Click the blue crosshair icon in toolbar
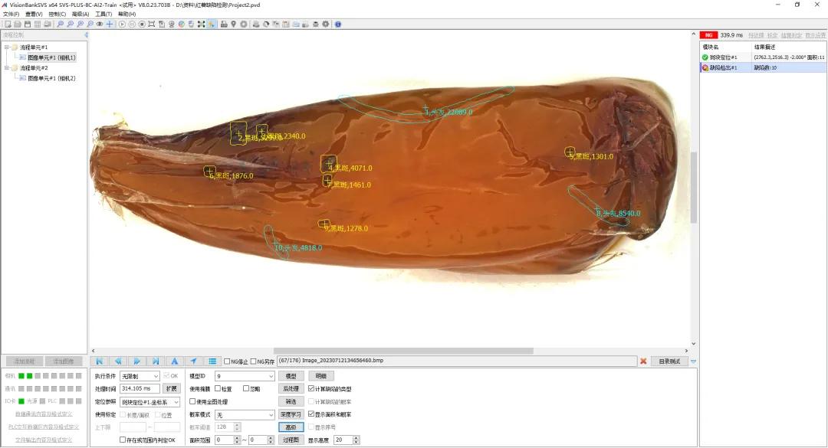 click(110, 25)
